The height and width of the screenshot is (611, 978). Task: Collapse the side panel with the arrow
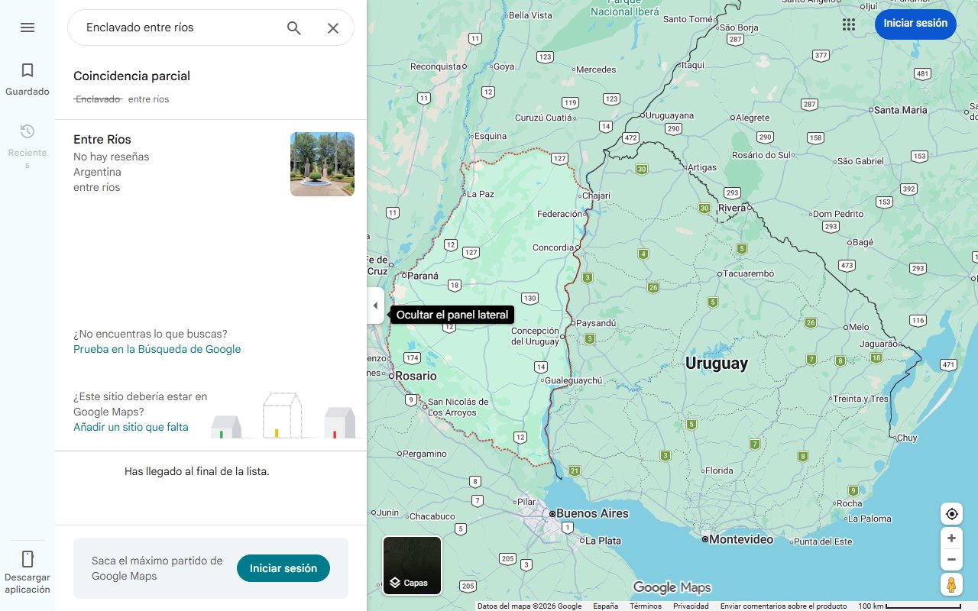(375, 305)
